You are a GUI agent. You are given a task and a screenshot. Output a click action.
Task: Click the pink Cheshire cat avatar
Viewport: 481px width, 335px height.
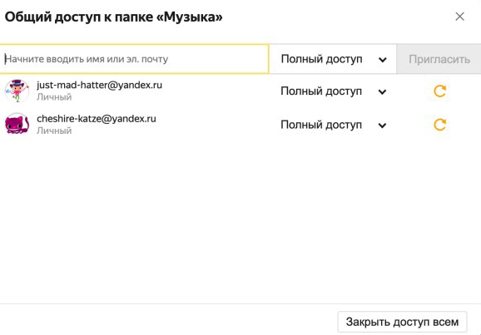[x=17, y=124]
